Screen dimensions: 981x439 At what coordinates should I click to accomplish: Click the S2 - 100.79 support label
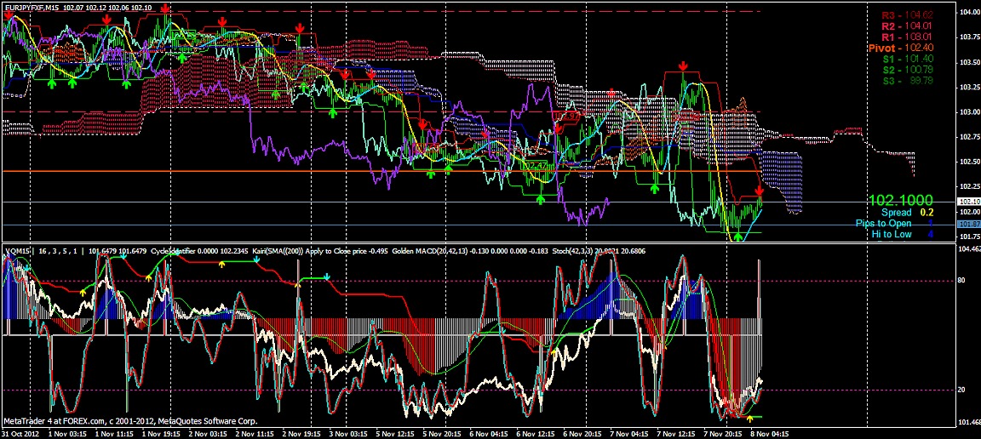click(909, 70)
